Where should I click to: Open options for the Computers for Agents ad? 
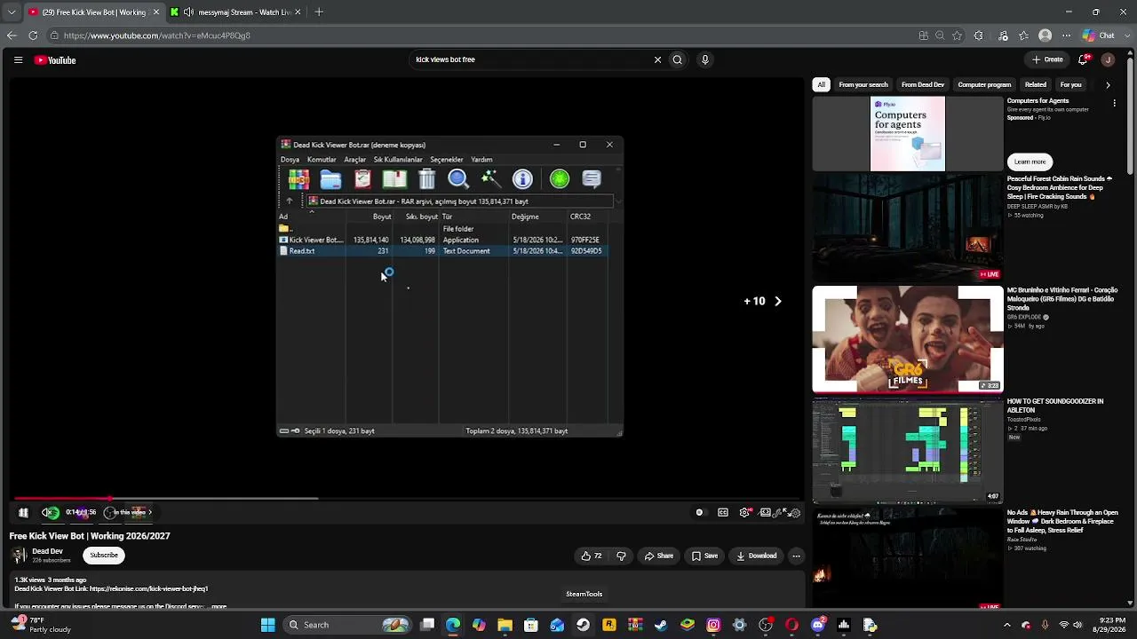tap(1114, 104)
